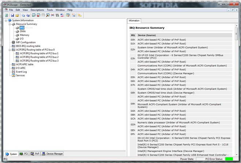Click the down arrow of the Information scrollbar

(236, 155)
